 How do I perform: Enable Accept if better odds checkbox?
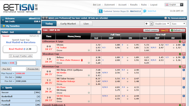click(x=11, y=56)
